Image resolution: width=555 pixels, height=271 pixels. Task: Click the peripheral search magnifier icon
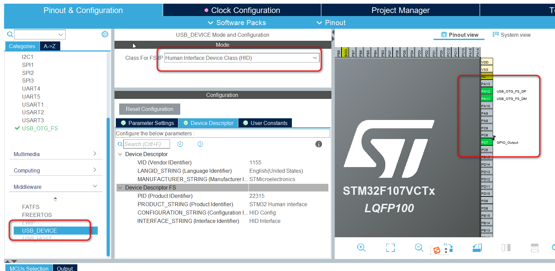(10, 34)
